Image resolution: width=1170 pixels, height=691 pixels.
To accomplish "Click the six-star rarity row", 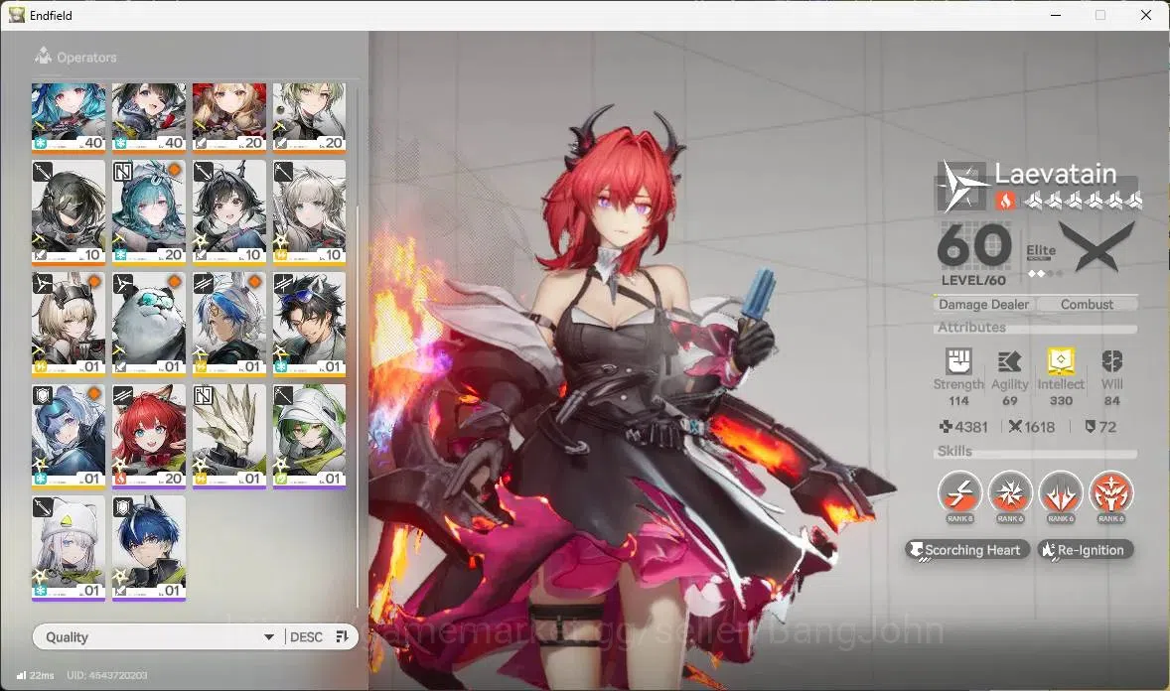I will (x=1082, y=200).
